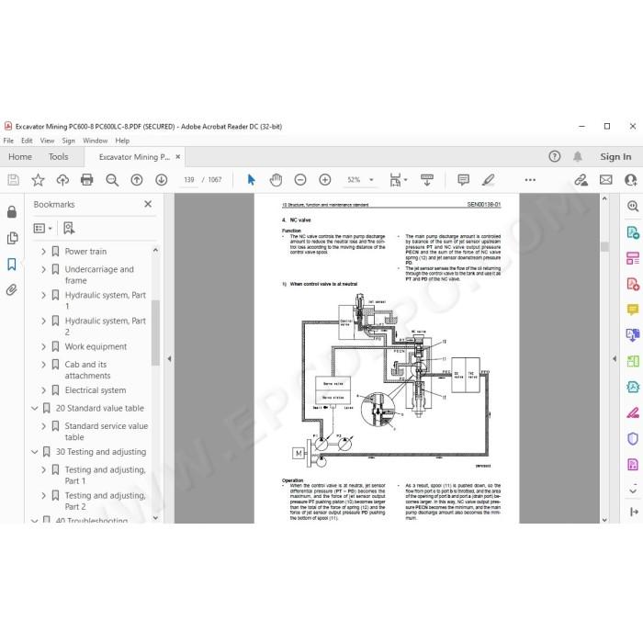The width and height of the screenshot is (643, 643).
Task: Go to previous page arrow
Action: (x=137, y=180)
